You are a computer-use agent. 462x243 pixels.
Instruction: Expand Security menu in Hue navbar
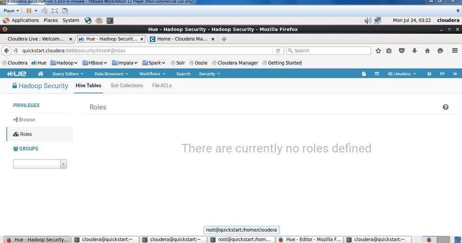click(x=209, y=74)
